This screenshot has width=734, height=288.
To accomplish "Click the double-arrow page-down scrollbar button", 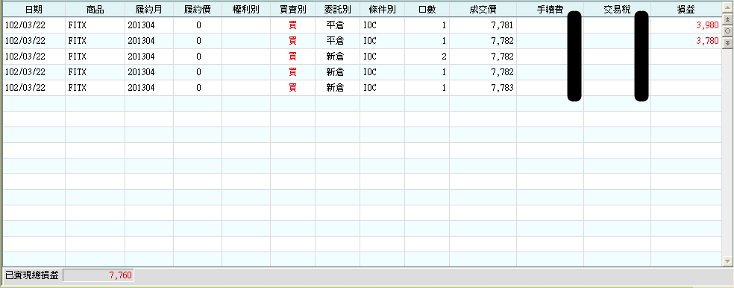I will coord(727,42).
